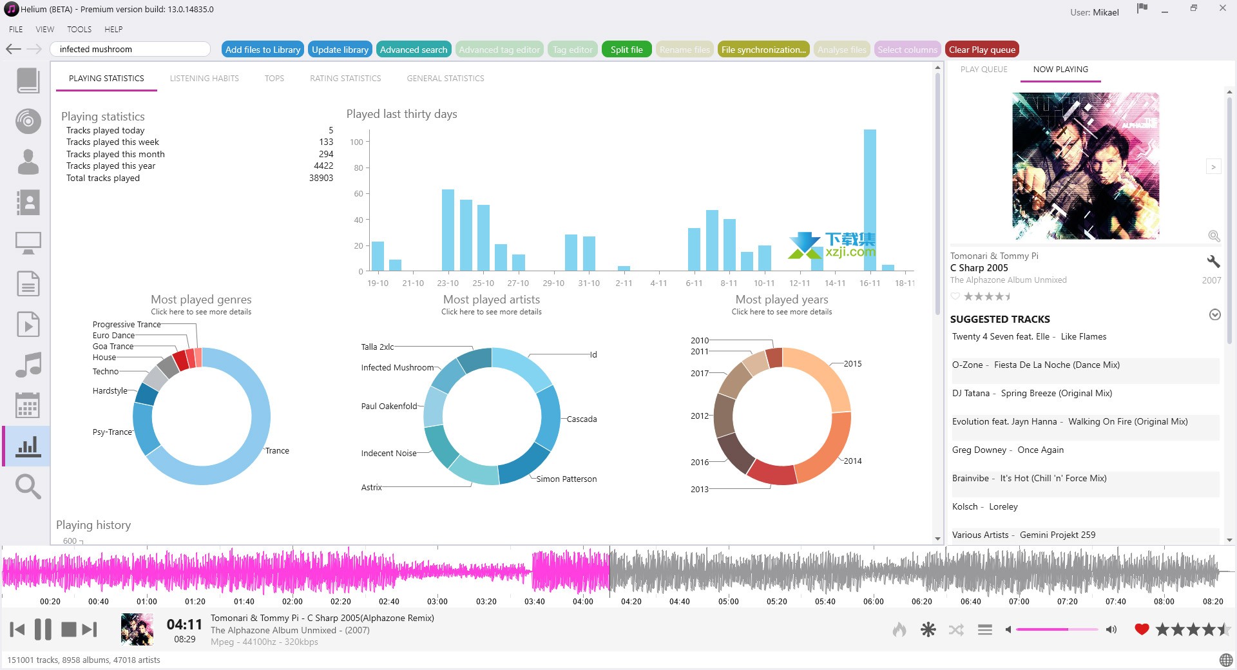Image resolution: width=1237 pixels, height=670 pixels.
Task: Click Update library button
Action: coord(340,50)
